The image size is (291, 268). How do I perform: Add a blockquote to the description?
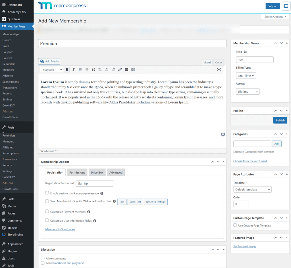coord(93,69)
